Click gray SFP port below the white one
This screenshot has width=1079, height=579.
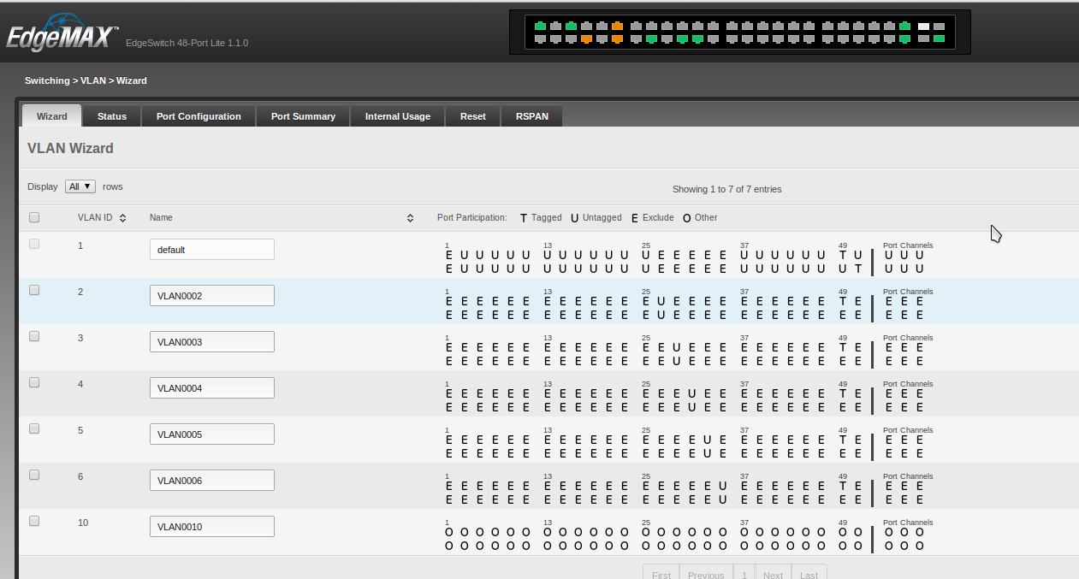tap(923, 38)
